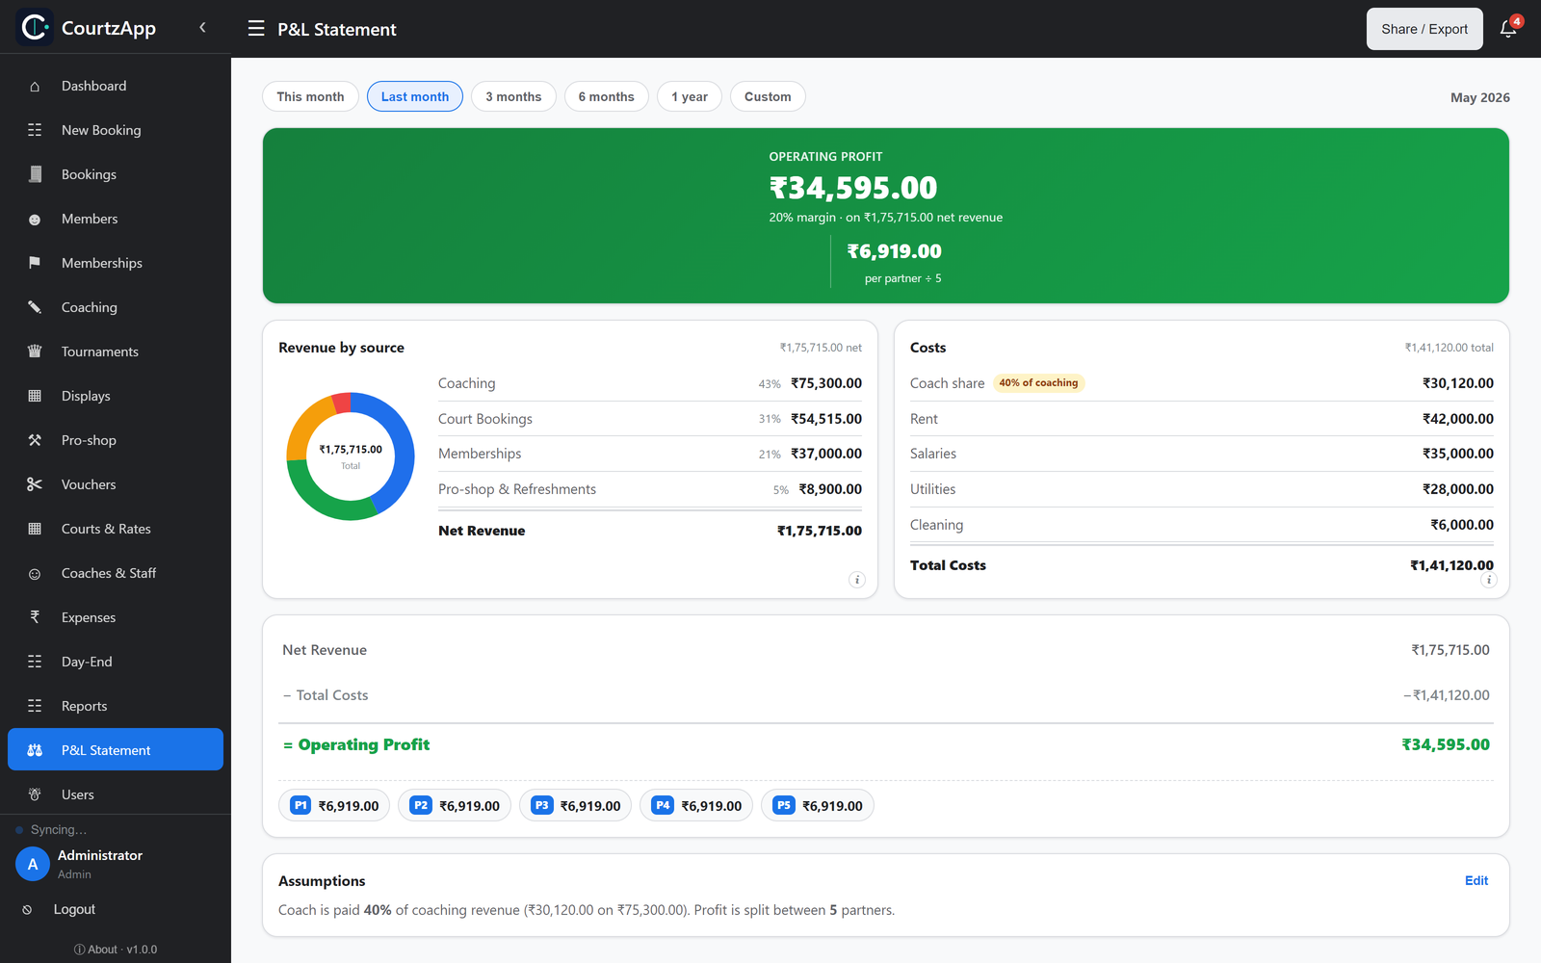Select the This month filter
This screenshot has height=963, width=1541.
[x=310, y=96]
